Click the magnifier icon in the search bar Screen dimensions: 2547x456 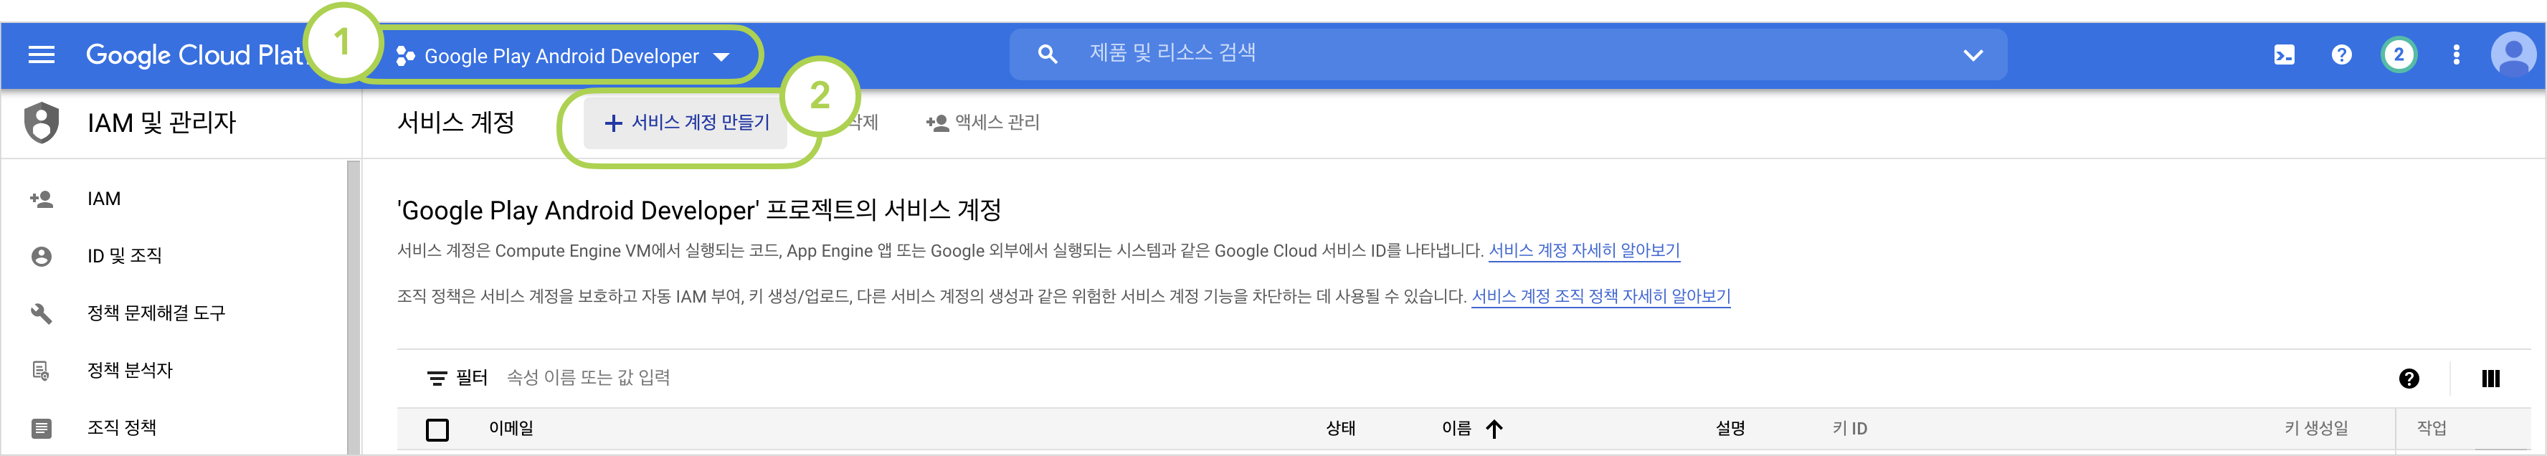point(1047,54)
